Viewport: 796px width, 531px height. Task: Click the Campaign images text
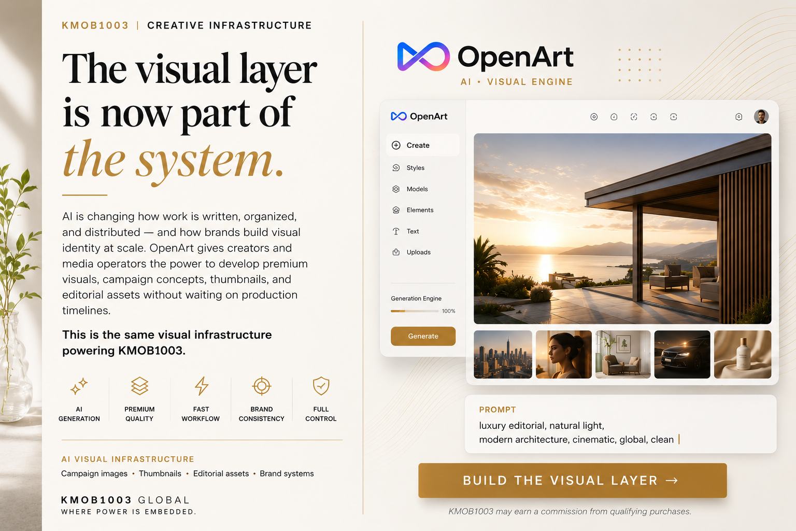(94, 473)
